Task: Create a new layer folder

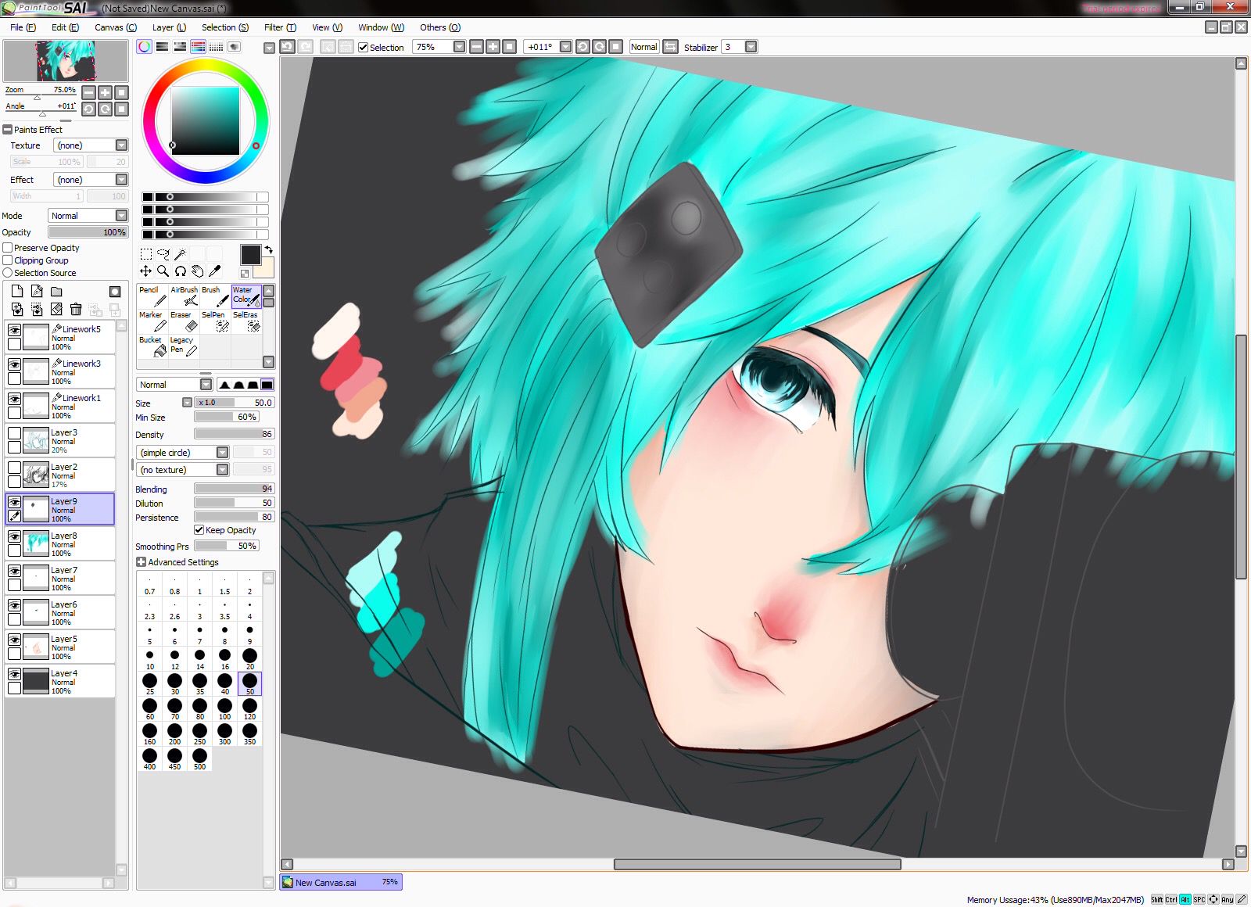Action: 56,291
